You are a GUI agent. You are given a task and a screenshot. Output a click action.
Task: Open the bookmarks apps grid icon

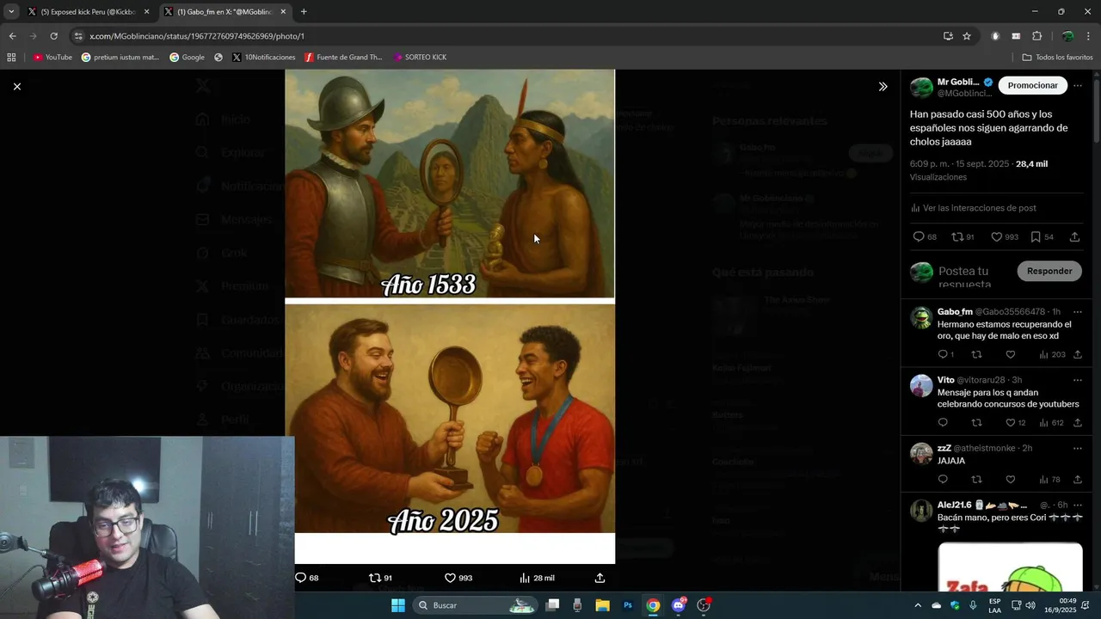pos(11,58)
